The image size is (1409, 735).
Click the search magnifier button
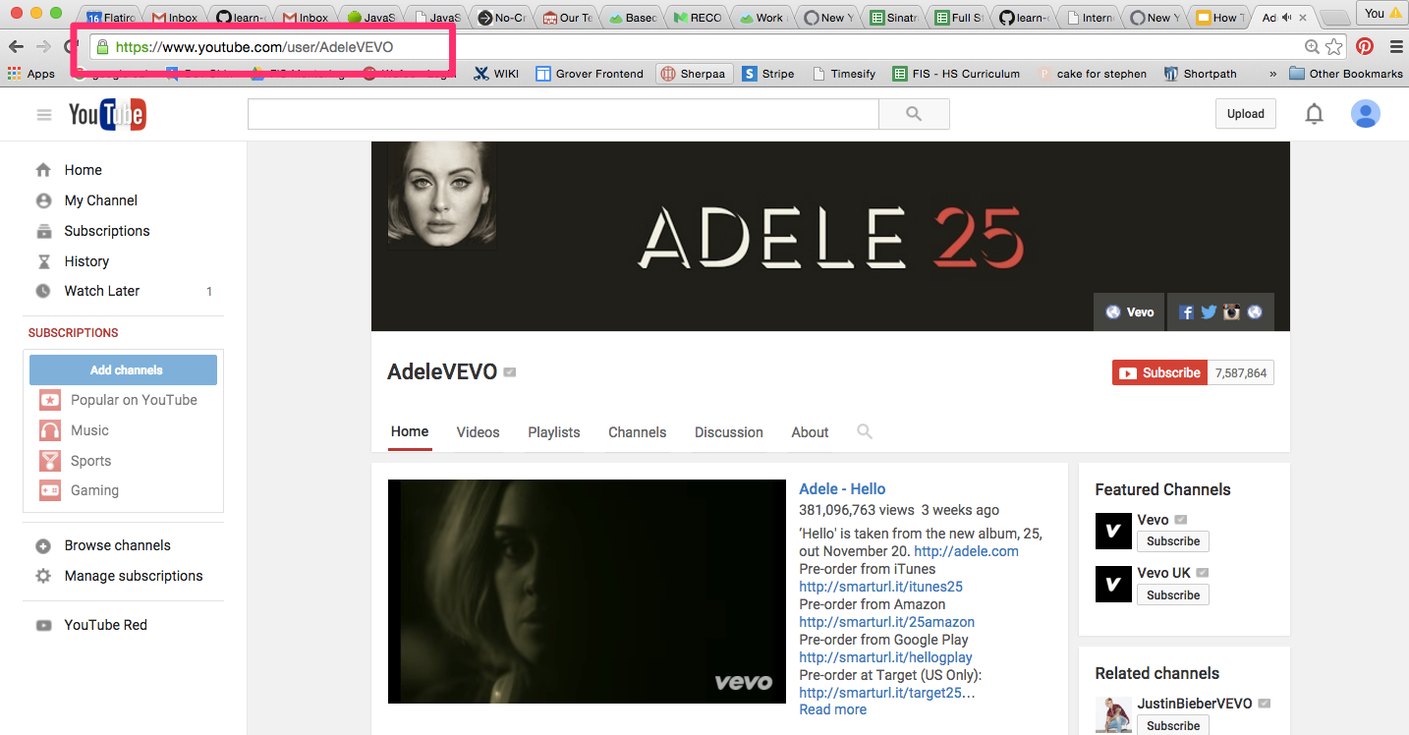click(x=913, y=114)
